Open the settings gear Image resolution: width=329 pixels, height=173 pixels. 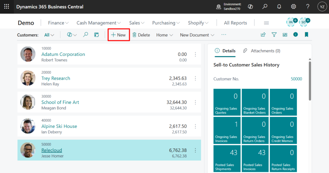293,7
